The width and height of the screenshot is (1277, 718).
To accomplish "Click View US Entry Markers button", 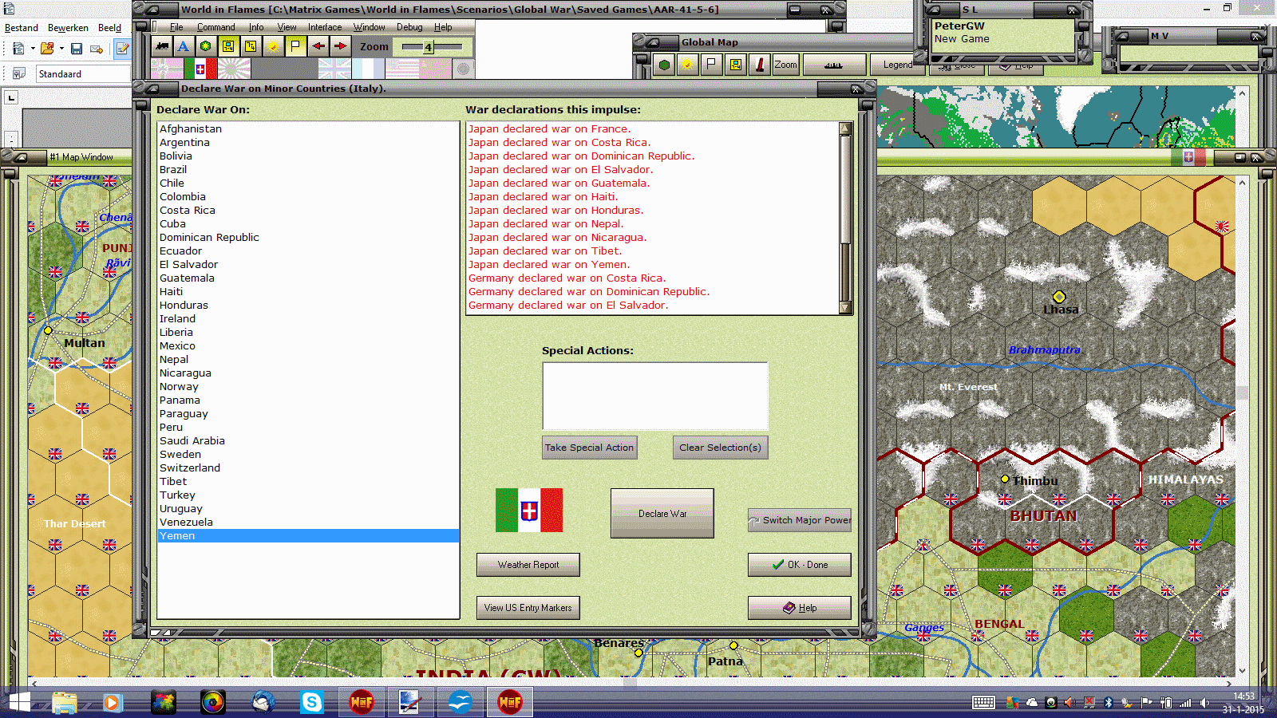I will [528, 608].
